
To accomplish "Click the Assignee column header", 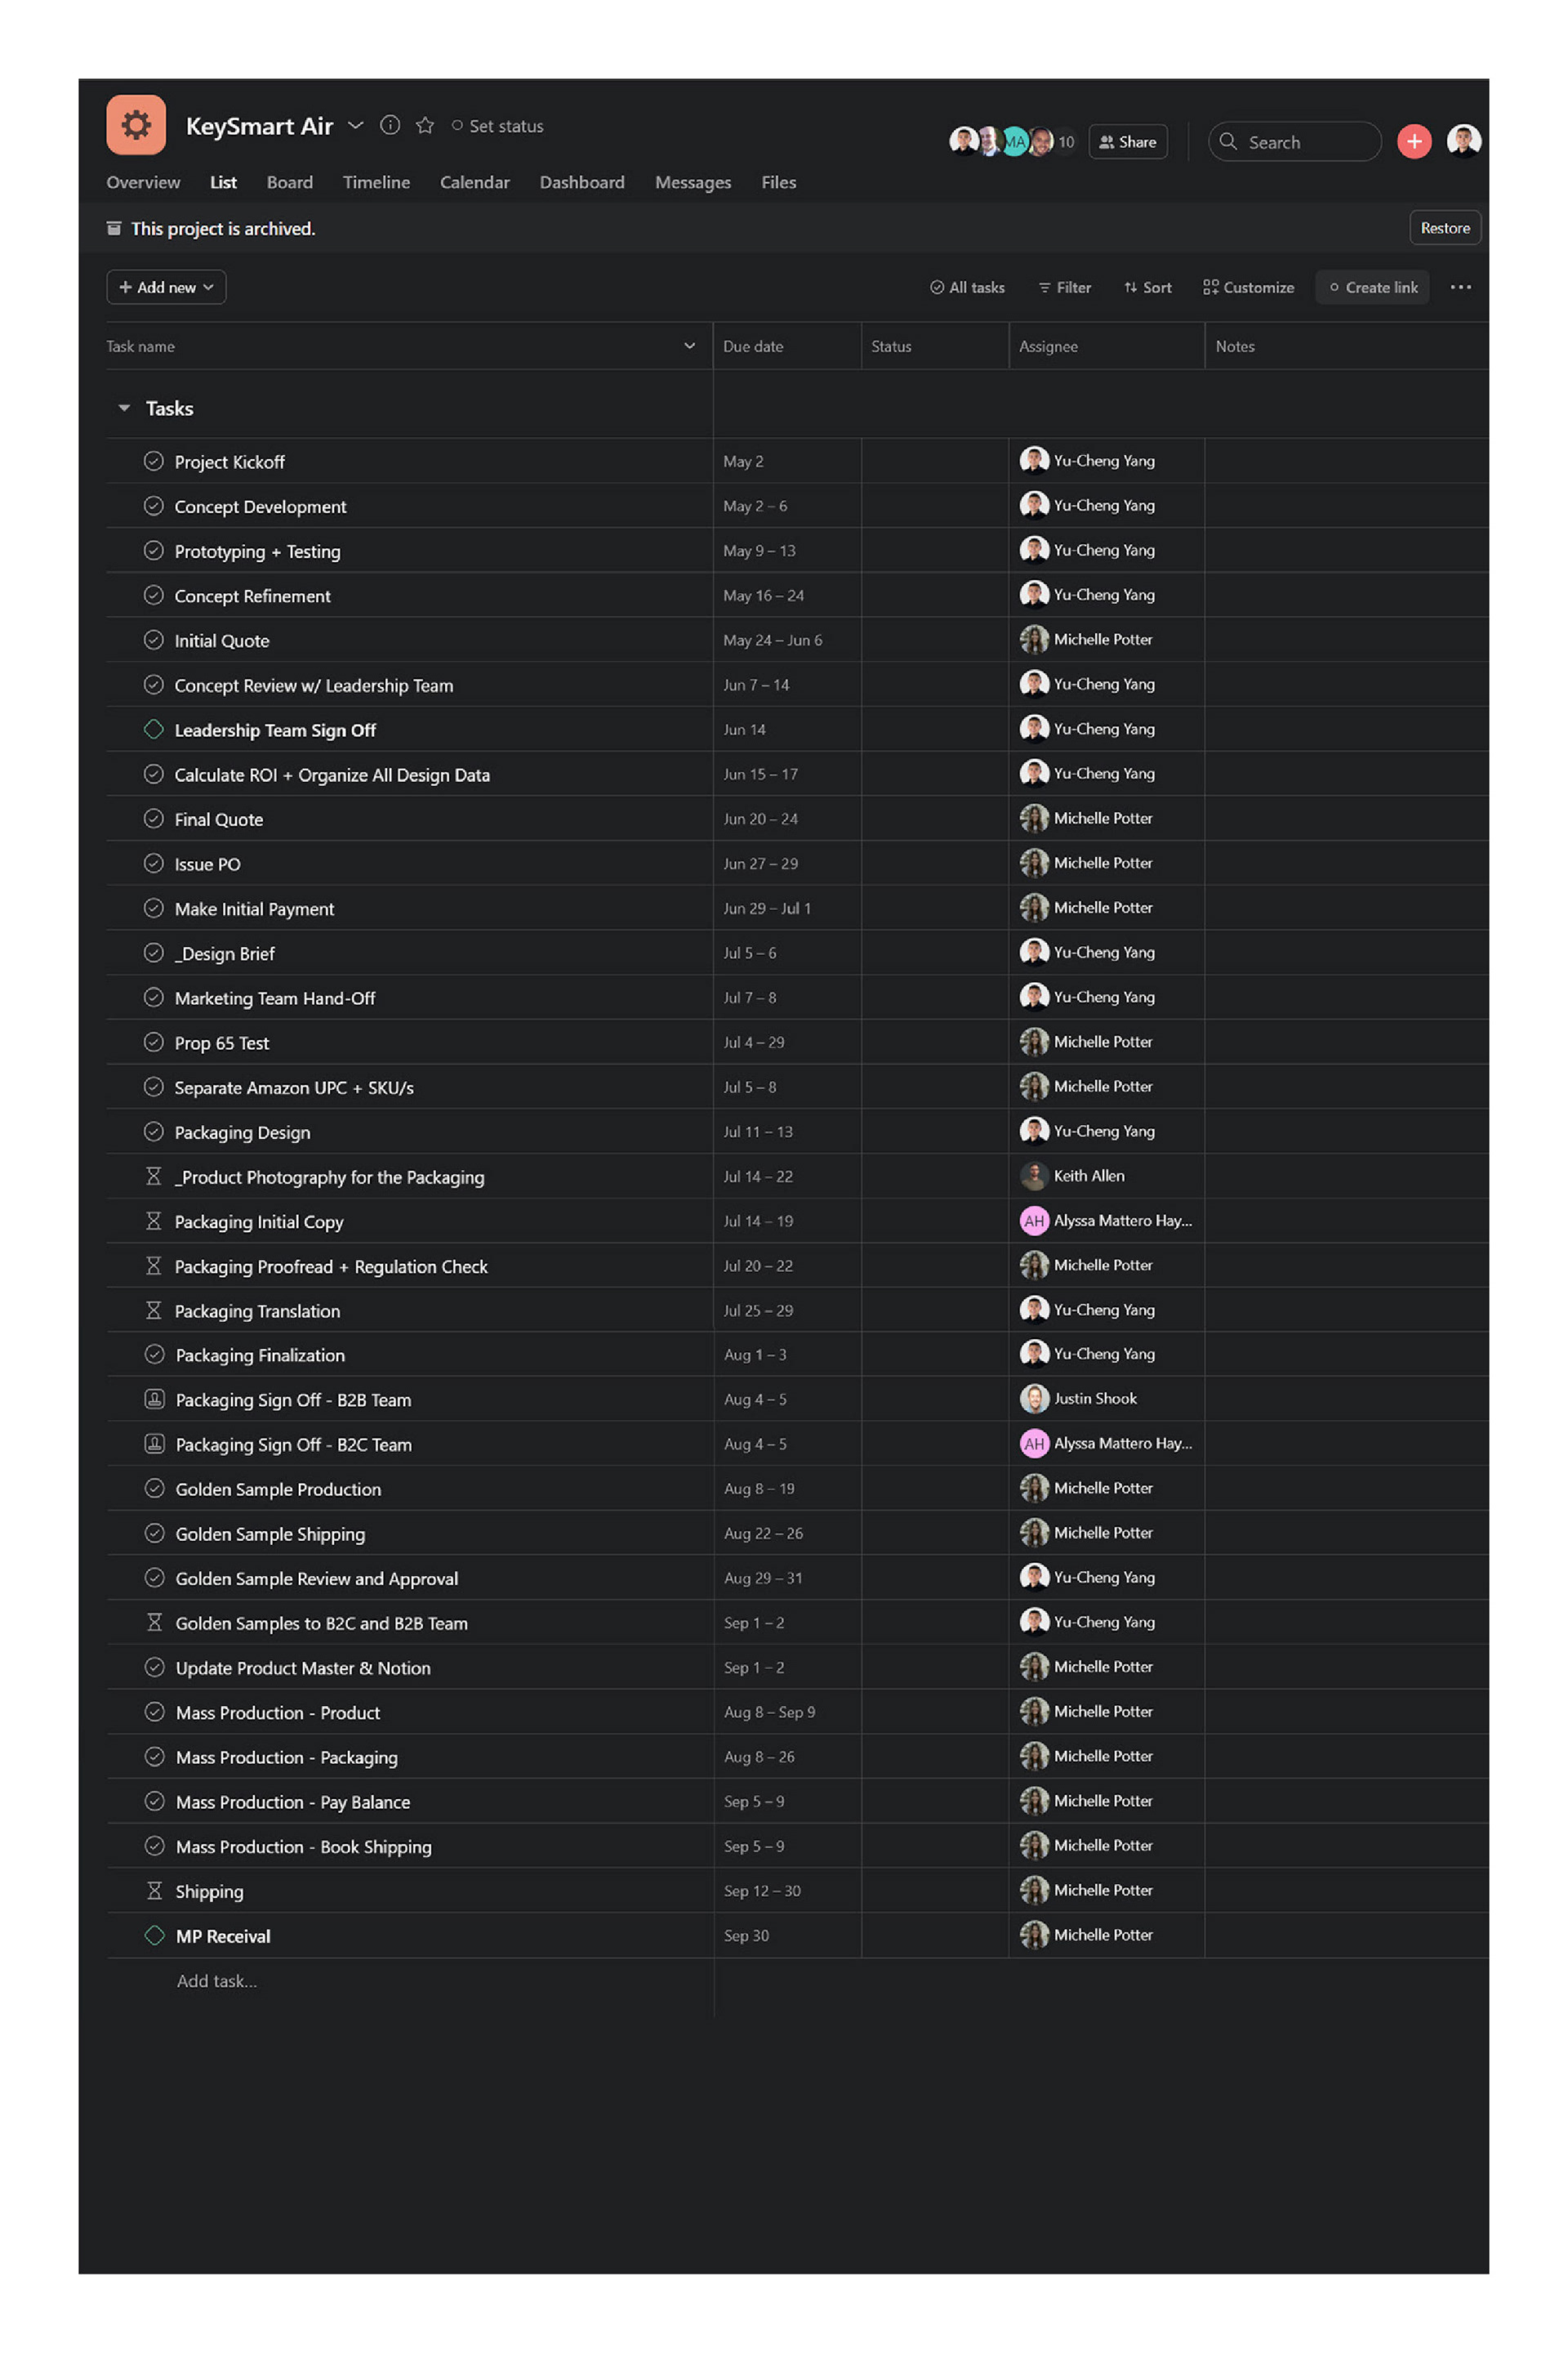I will 1107,346.
